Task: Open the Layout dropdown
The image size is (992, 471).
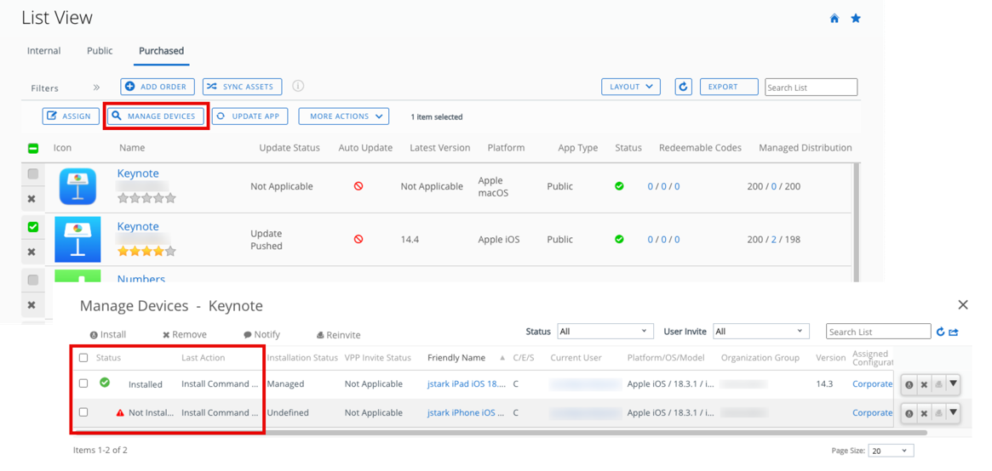Action: (x=630, y=87)
